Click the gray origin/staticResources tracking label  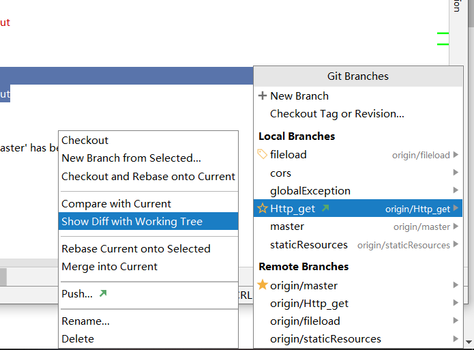coord(404,245)
